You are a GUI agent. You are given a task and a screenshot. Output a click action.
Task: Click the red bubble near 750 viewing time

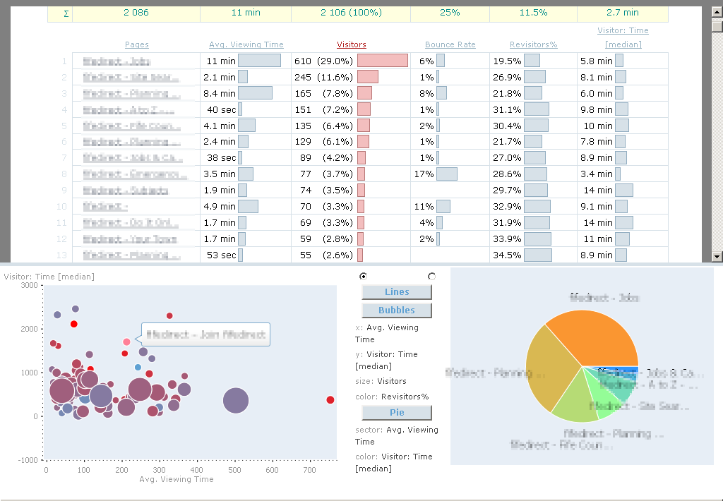[330, 400]
